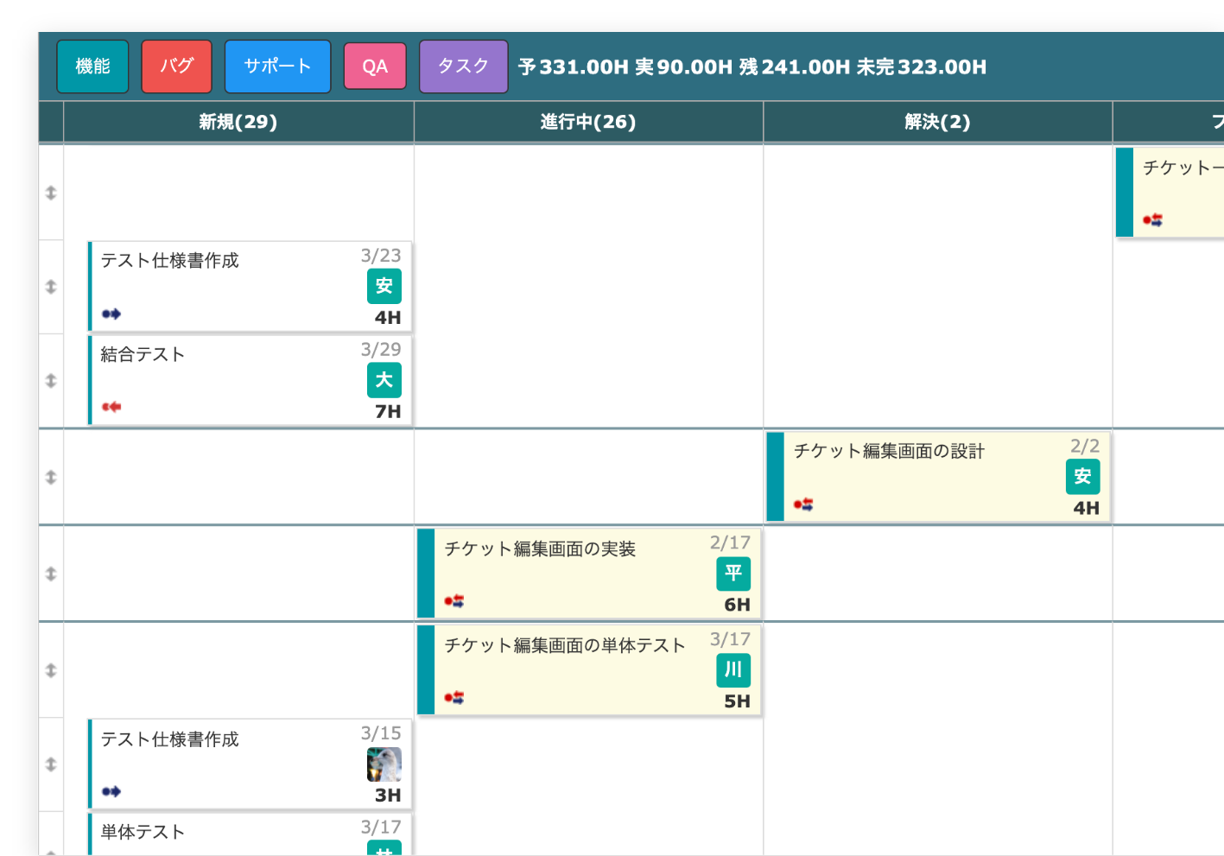Image resolution: width=1224 pixels, height=856 pixels.
Task: Click the 安 assignee avatar on テスト仕様書作成 3/23
Action: coord(384,286)
